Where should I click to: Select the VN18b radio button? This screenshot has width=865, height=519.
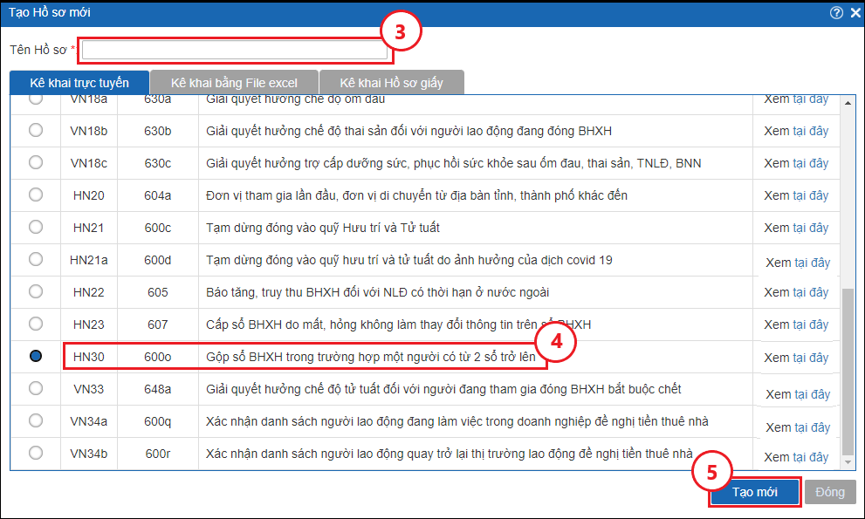(x=36, y=130)
